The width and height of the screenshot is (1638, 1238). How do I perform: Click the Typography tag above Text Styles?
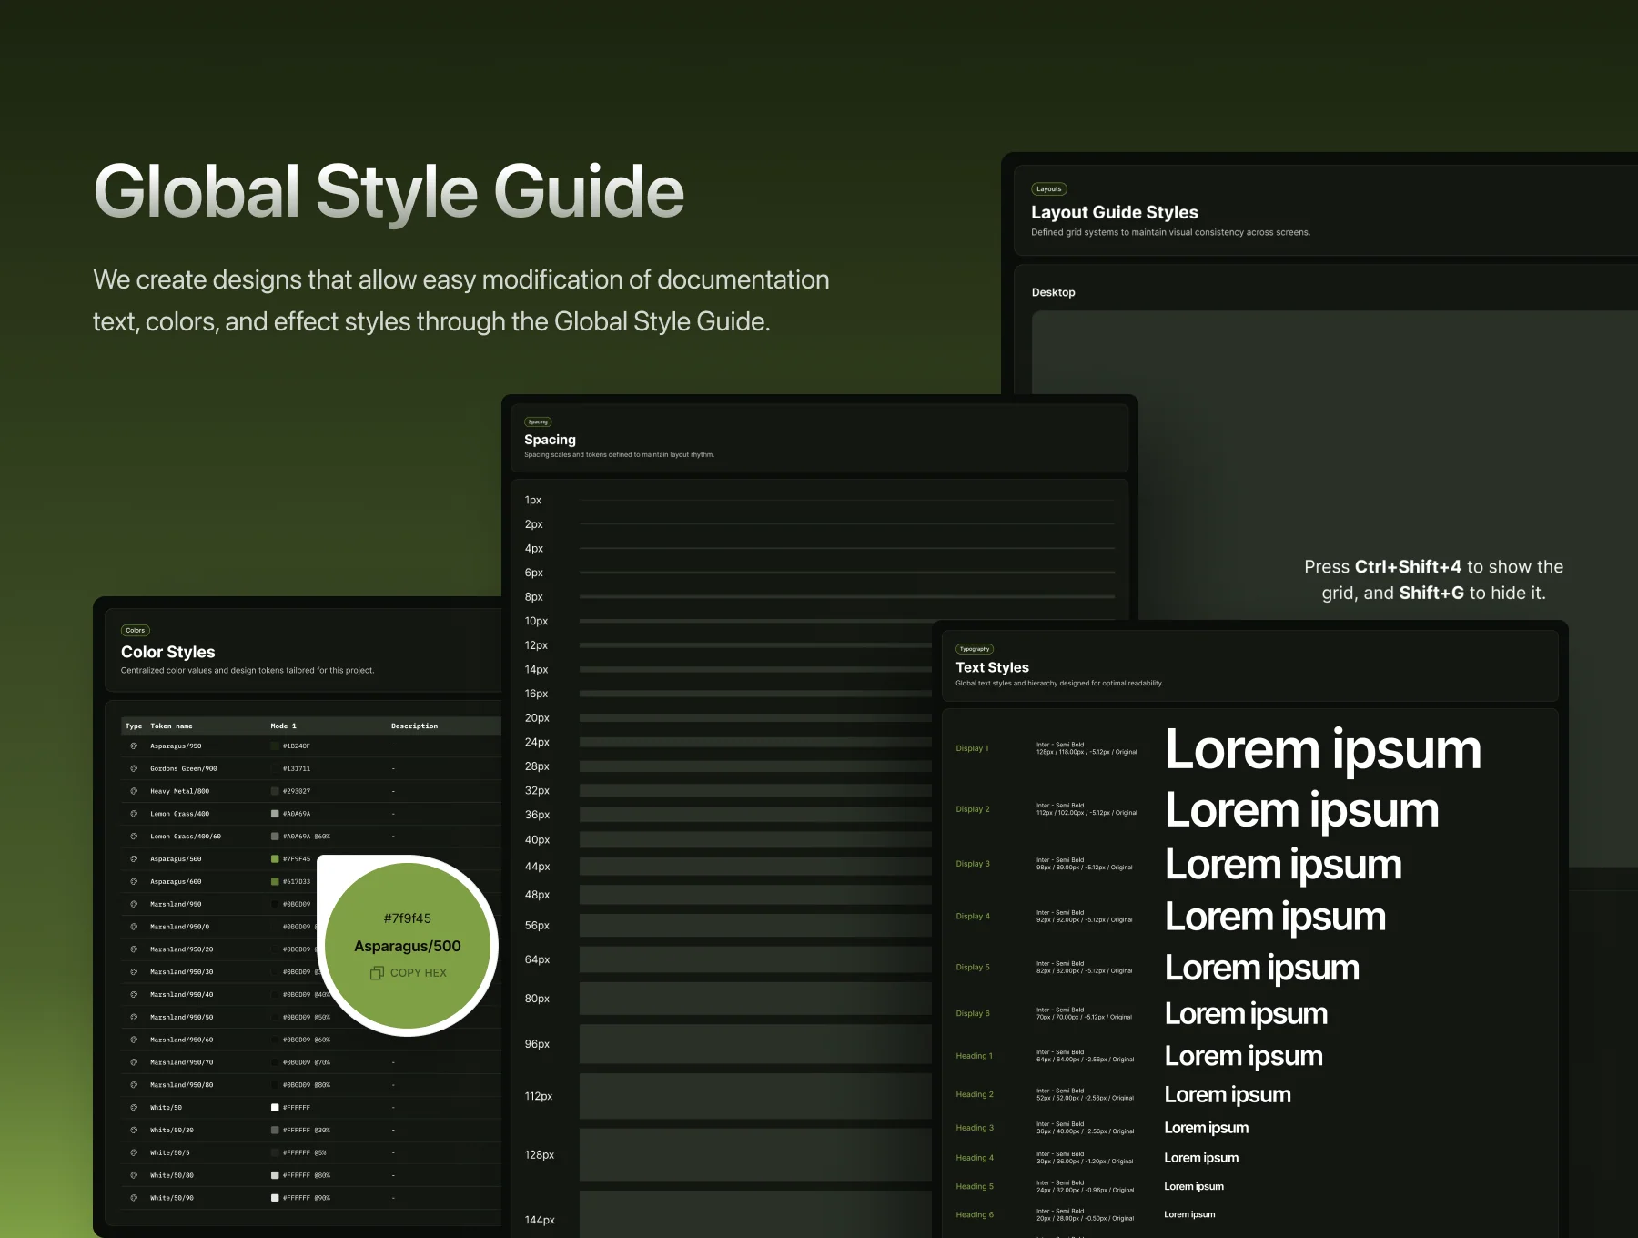click(x=975, y=649)
